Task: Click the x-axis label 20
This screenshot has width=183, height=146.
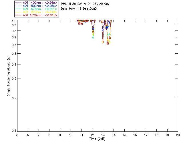Action: tap(178, 135)
